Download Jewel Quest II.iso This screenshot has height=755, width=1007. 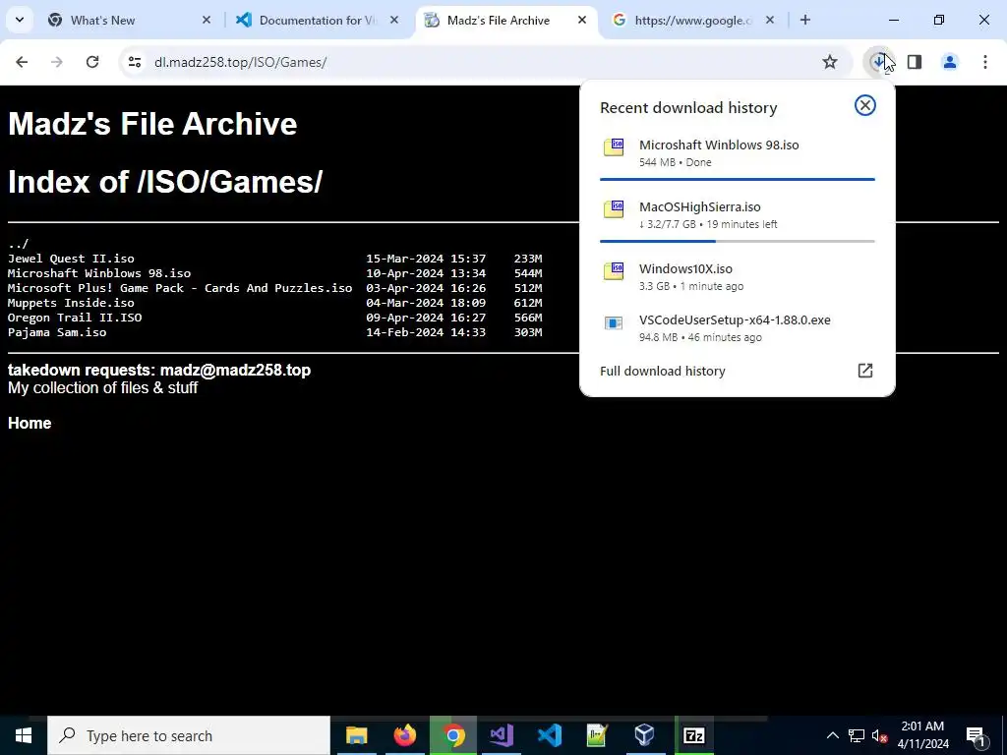click(x=71, y=259)
